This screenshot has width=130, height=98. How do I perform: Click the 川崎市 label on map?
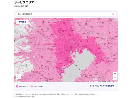click(x=66, y=61)
